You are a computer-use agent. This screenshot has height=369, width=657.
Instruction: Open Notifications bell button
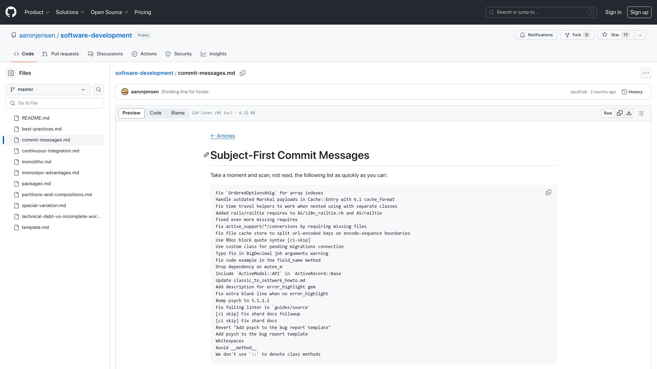tap(536, 35)
